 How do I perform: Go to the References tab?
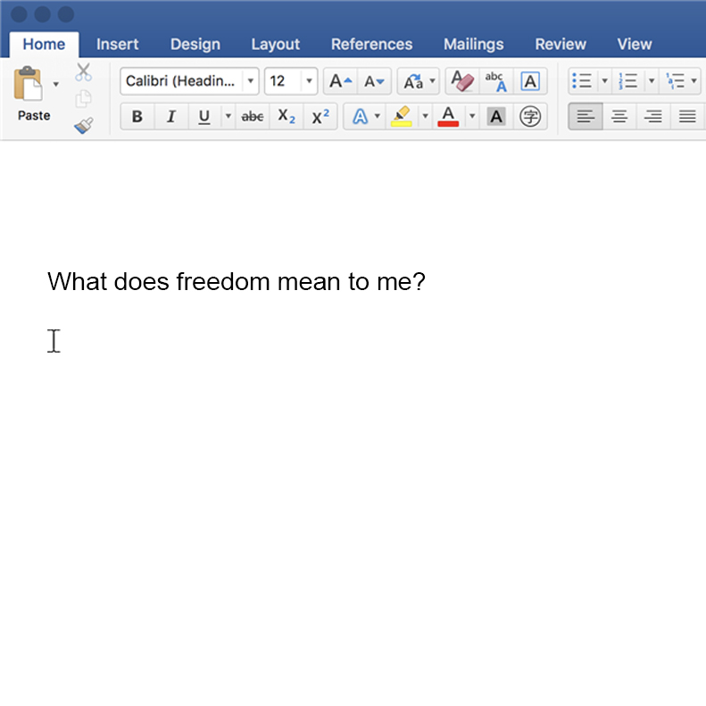(372, 44)
